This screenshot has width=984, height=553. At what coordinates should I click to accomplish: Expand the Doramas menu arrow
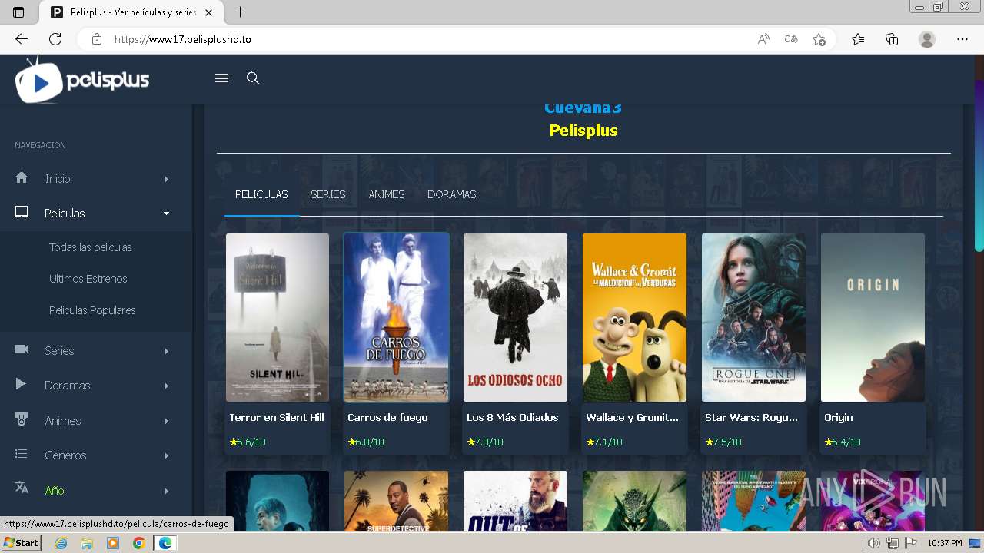tap(166, 386)
